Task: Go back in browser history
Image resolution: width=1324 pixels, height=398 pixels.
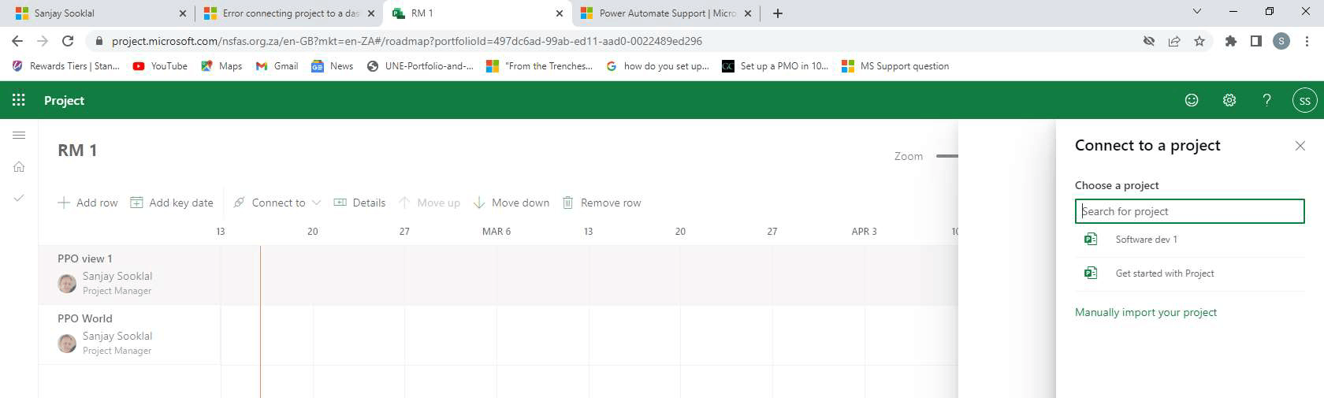Action: click(17, 41)
